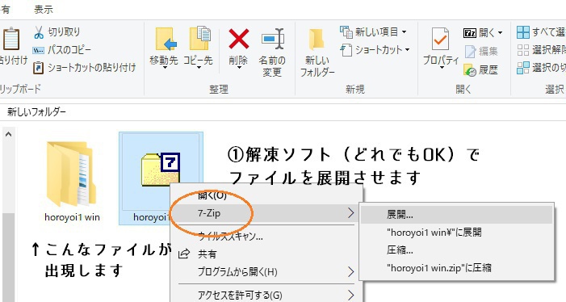Click the Move to (移動先) folder icon

[166, 39]
